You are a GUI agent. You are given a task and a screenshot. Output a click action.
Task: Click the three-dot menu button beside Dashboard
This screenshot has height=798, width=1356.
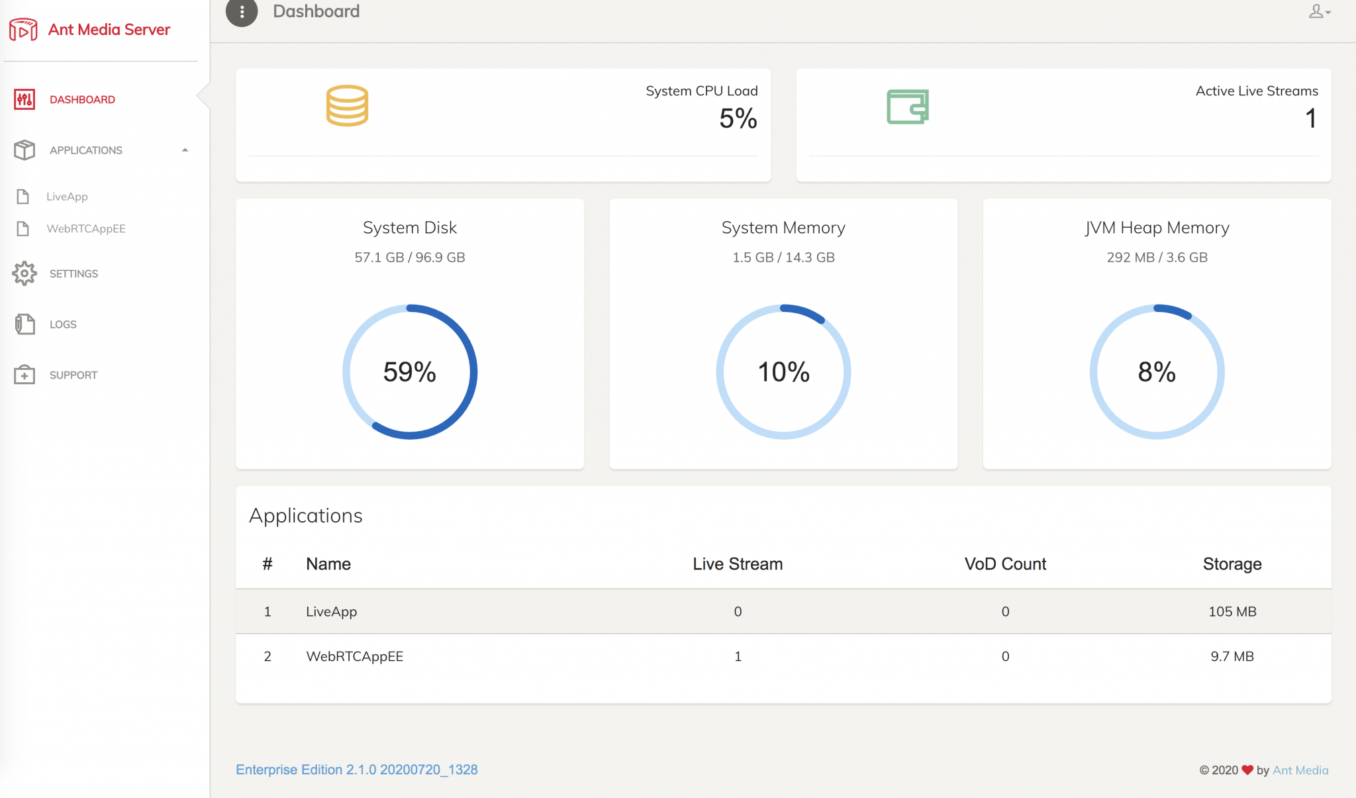242,11
